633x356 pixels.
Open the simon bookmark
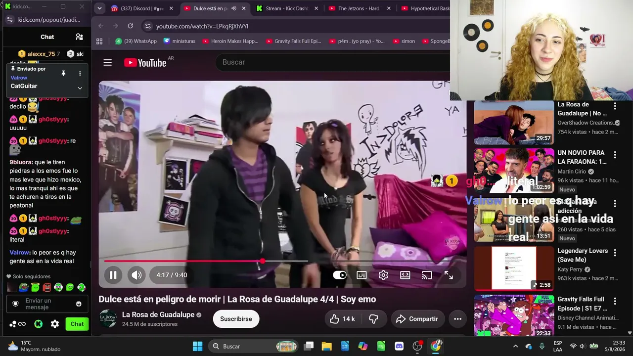tap(403, 42)
